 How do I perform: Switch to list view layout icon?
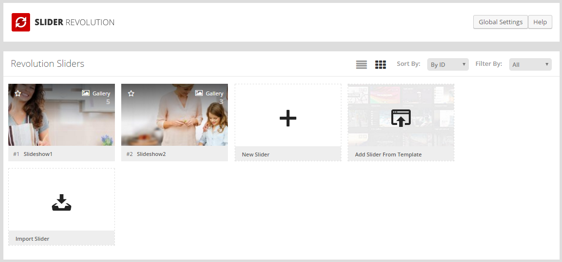[361, 64]
